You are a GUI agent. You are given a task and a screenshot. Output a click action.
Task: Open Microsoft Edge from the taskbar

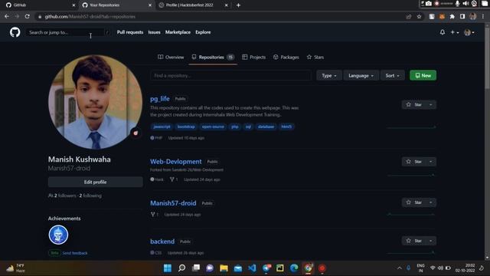point(294,268)
